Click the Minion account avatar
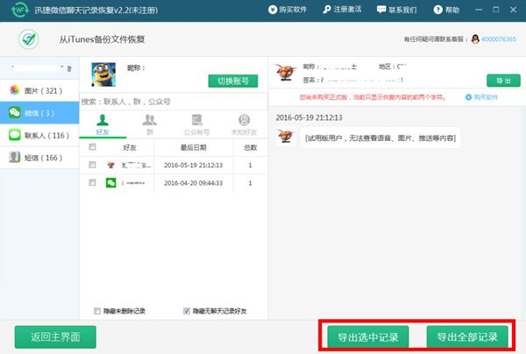The height and width of the screenshot is (354, 526). click(103, 74)
